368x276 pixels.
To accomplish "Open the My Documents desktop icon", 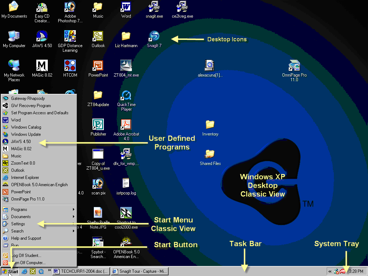I will click(14, 10).
